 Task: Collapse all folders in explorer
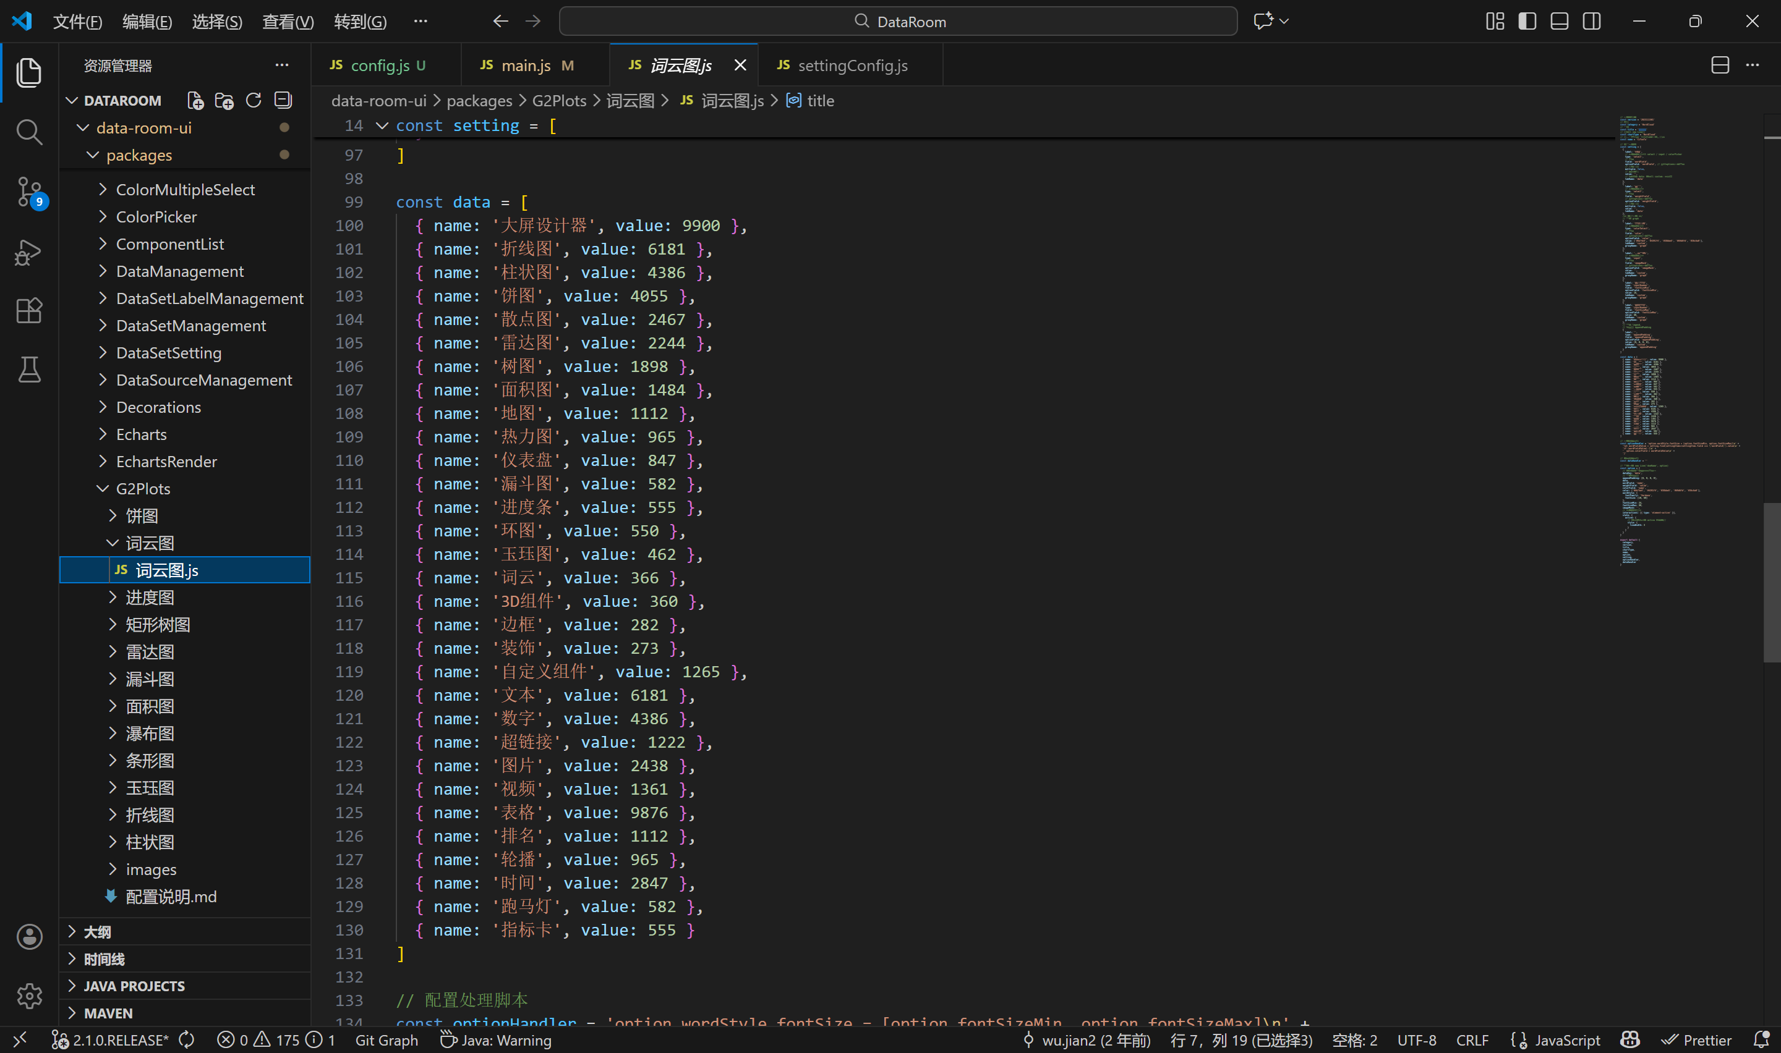pyautogui.click(x=283, y=101)
